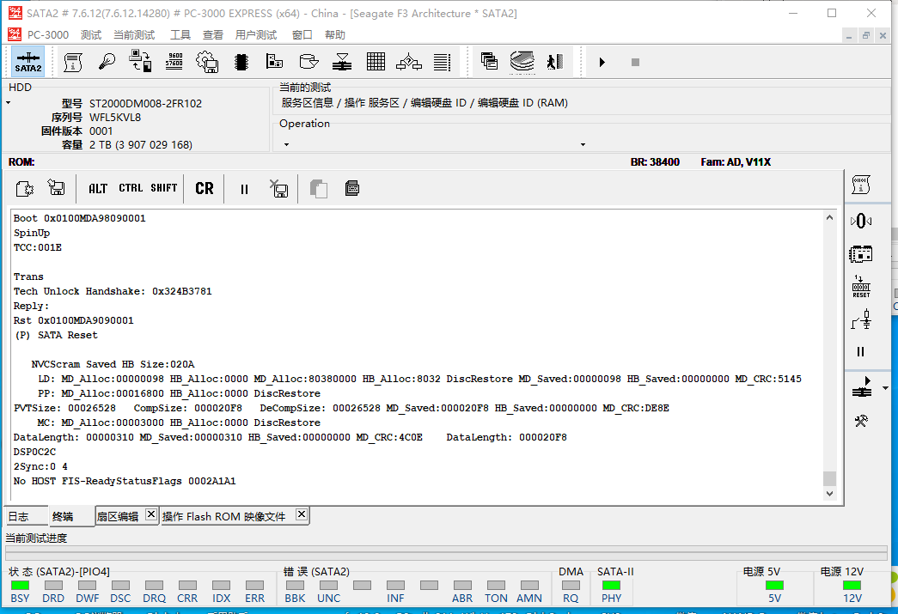898x614 pixels.
Task: Click the play button in main toolbar
Action: tap(602, 62)
